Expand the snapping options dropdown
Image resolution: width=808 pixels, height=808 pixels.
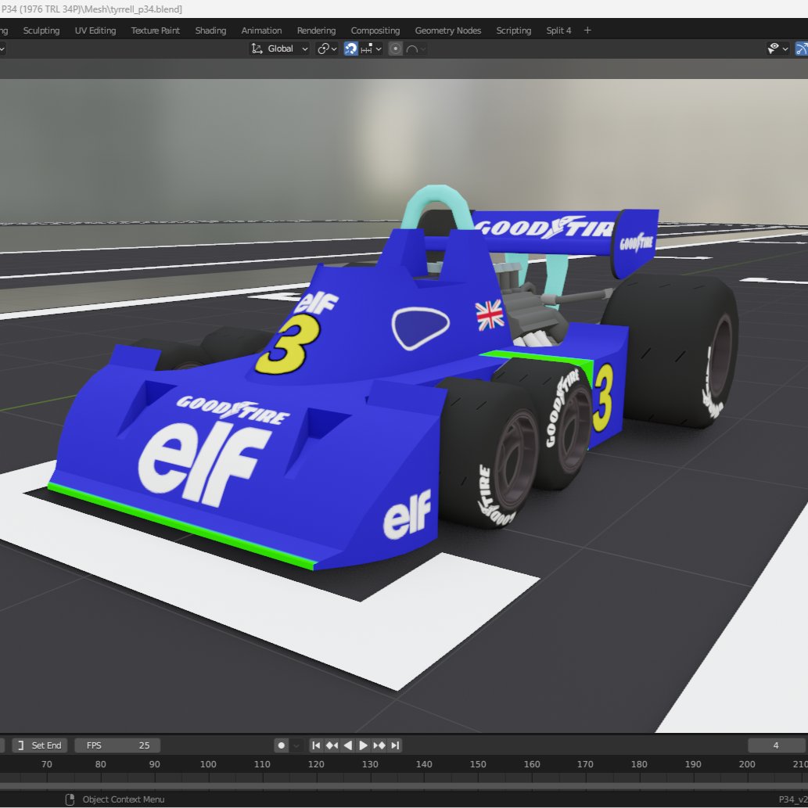[372, 48]
